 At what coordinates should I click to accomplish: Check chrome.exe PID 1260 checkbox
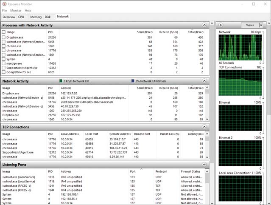[x=3, y=46]
